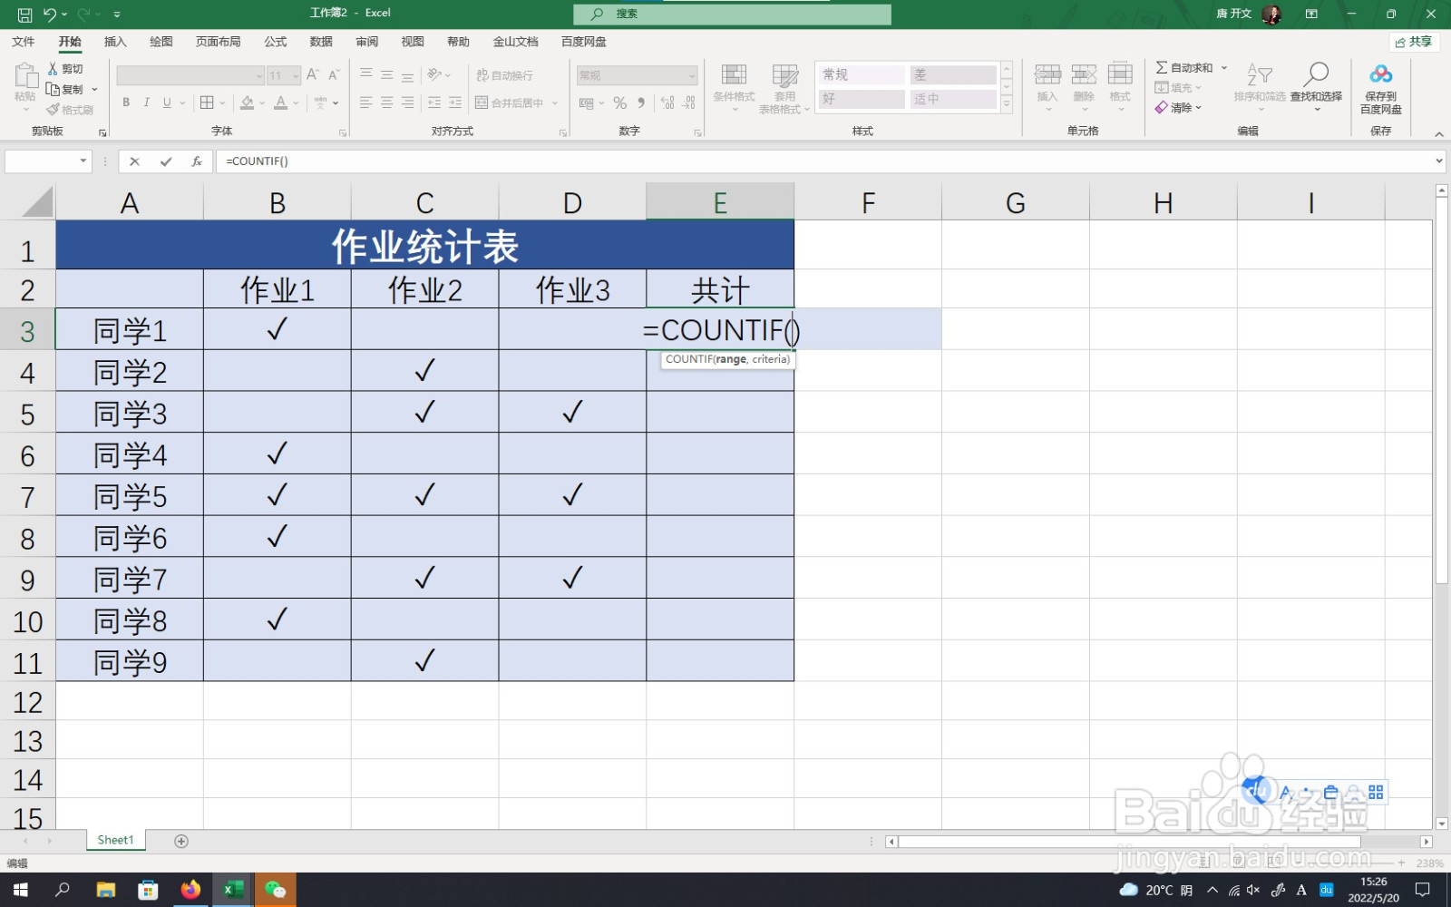Apply the percent % number style
The width and height of the screenshot is (1451, 907).
tap(620, 102)
